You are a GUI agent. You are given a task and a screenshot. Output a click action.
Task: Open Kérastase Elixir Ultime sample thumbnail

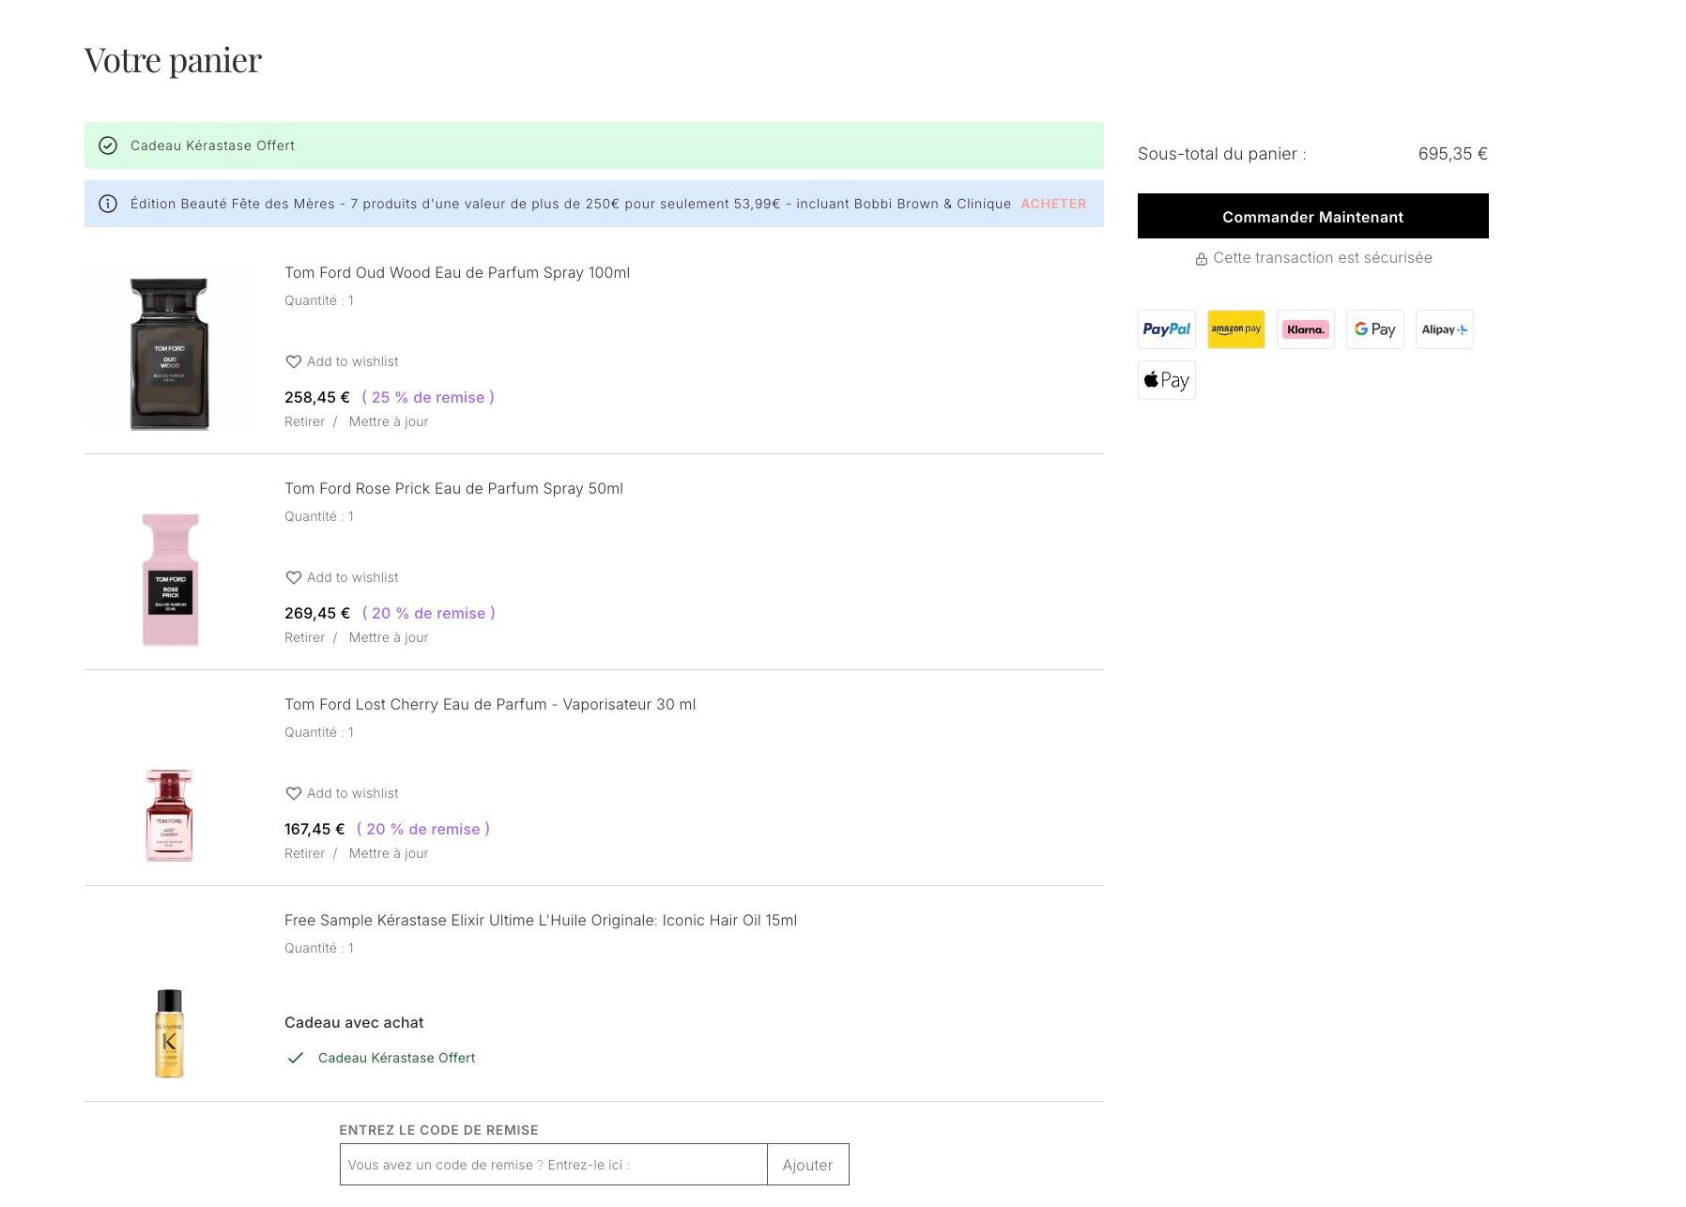click(169, 1033)
